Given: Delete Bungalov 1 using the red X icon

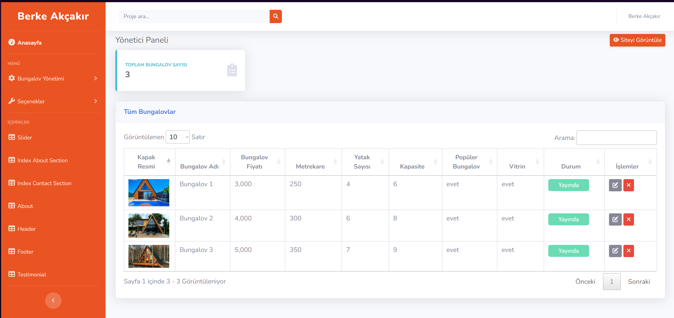Looking at the screenshot, I should [629, 185].
